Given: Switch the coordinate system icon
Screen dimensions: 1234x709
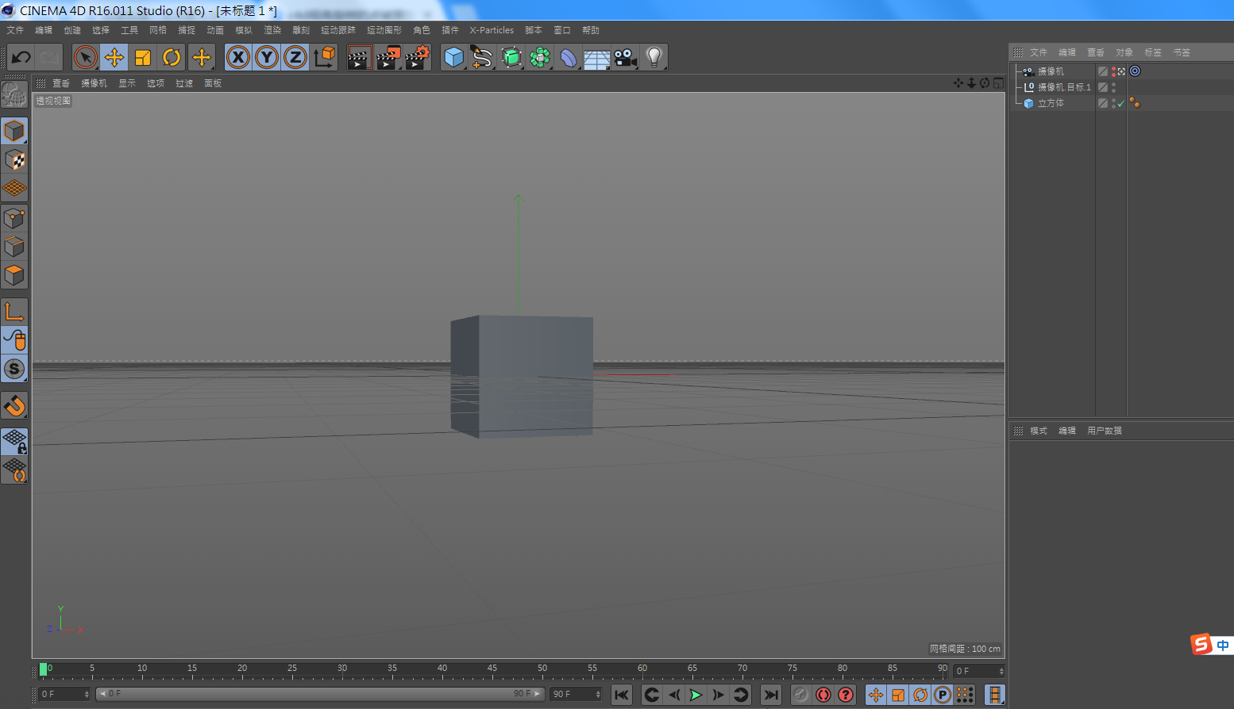Looking at the screenshot, I should (x=325, y=57).
